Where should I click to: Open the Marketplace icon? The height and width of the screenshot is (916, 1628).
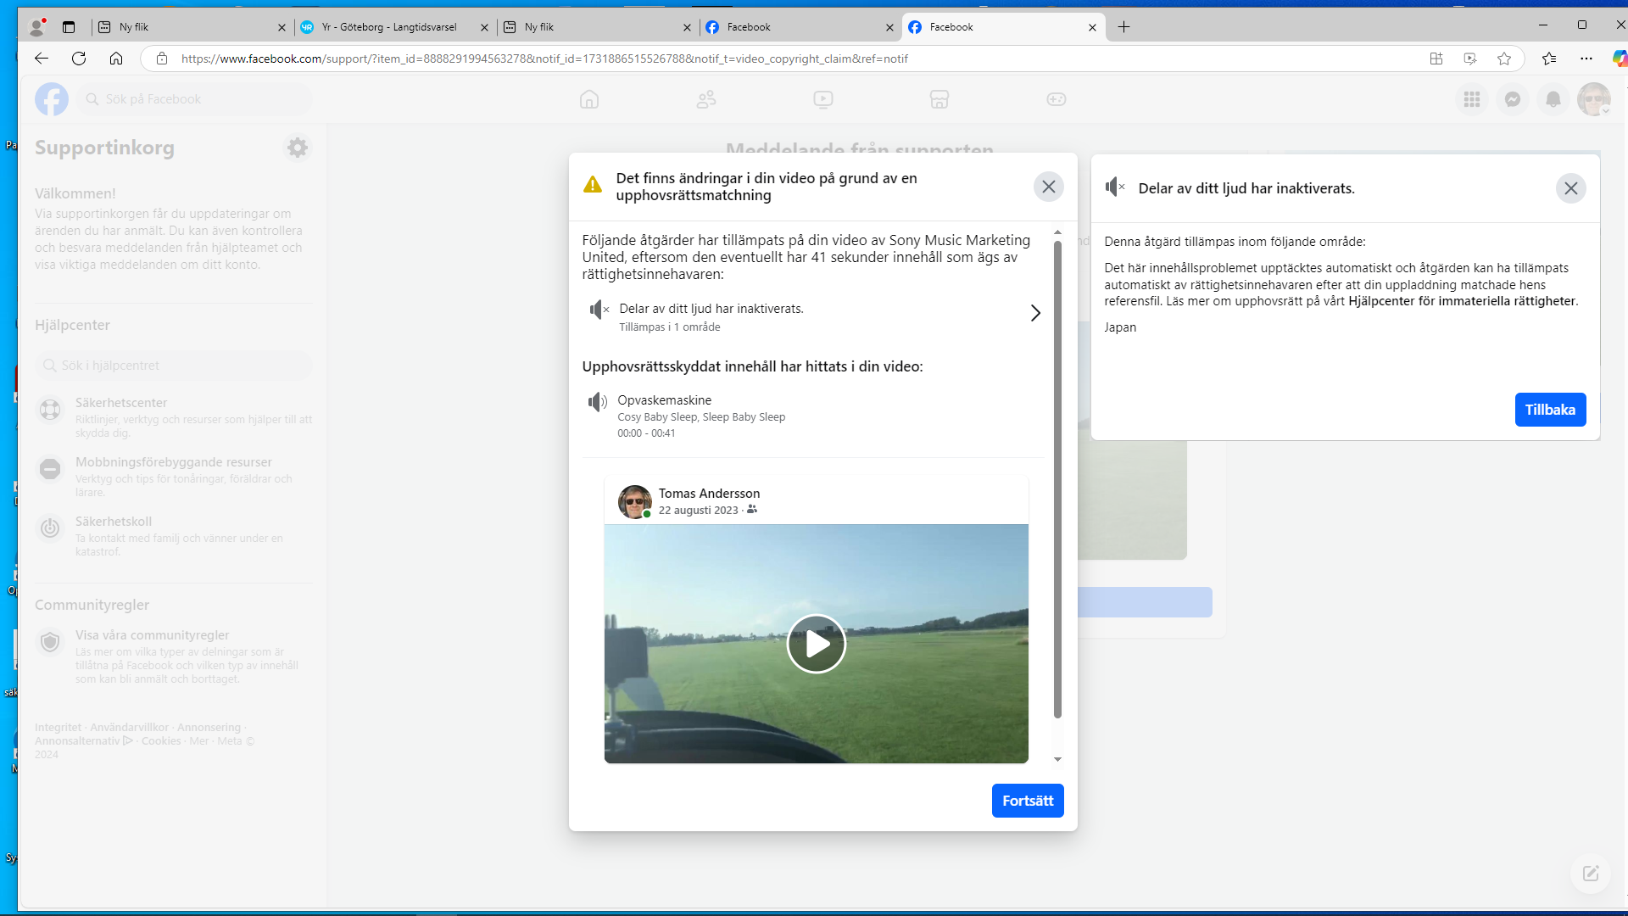939,99
